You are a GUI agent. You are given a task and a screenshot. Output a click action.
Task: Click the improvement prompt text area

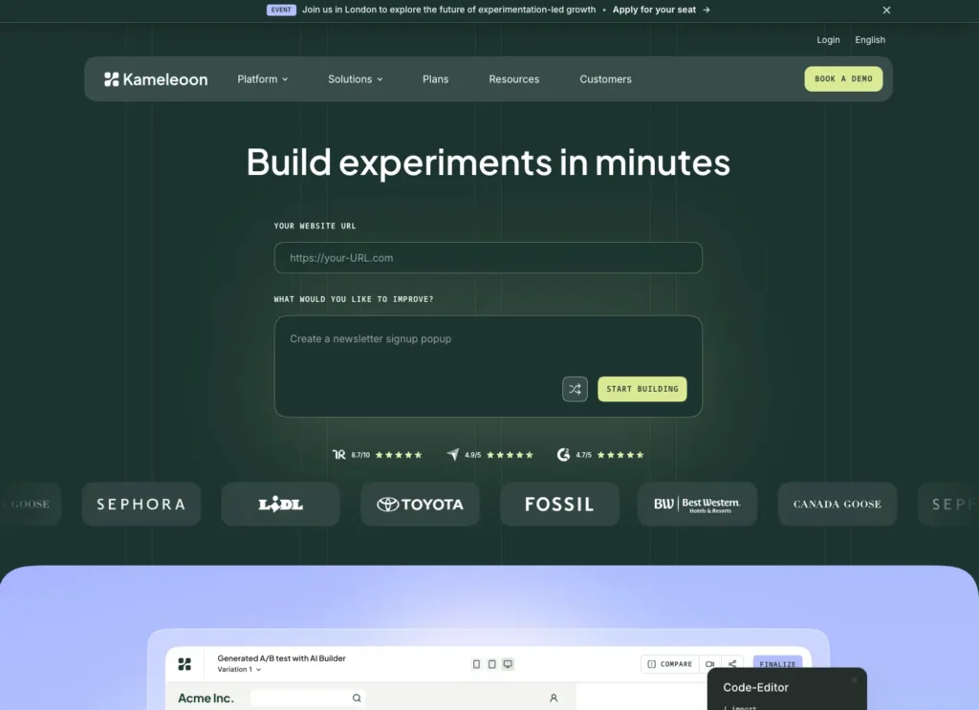[x=489, y=366]
